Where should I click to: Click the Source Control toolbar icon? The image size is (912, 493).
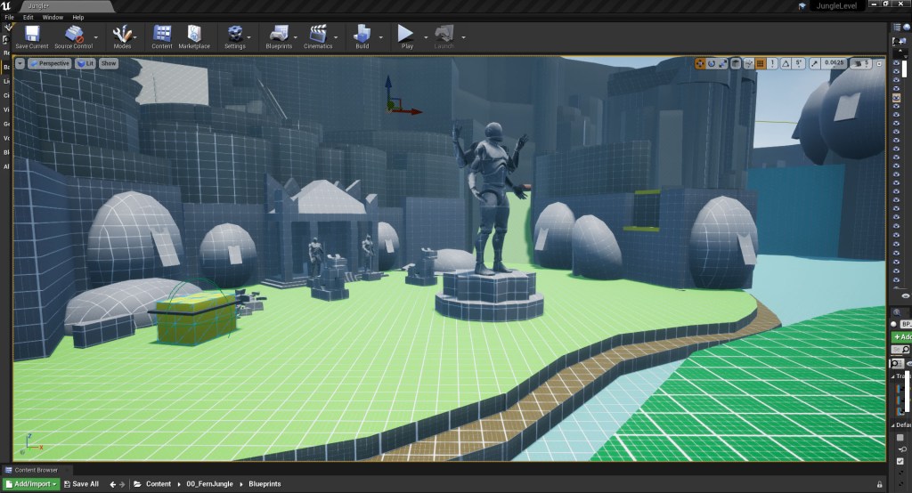pyautogui.click(x=75, y=34)
